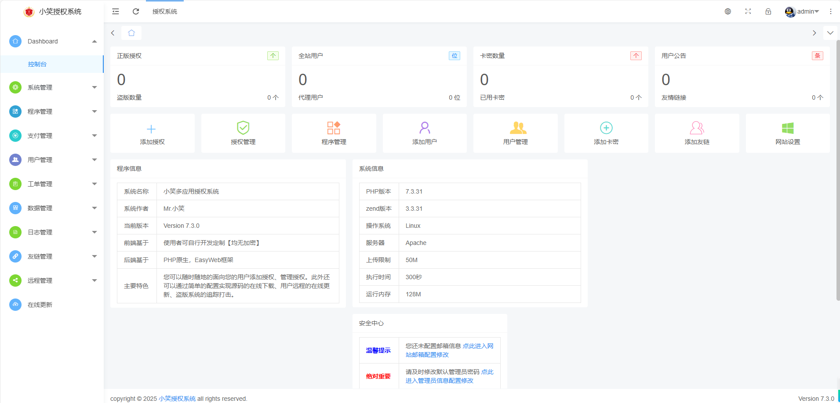Expand the 支付管理 menu arrow
840x403 pixels.
(x=95, y=136)
